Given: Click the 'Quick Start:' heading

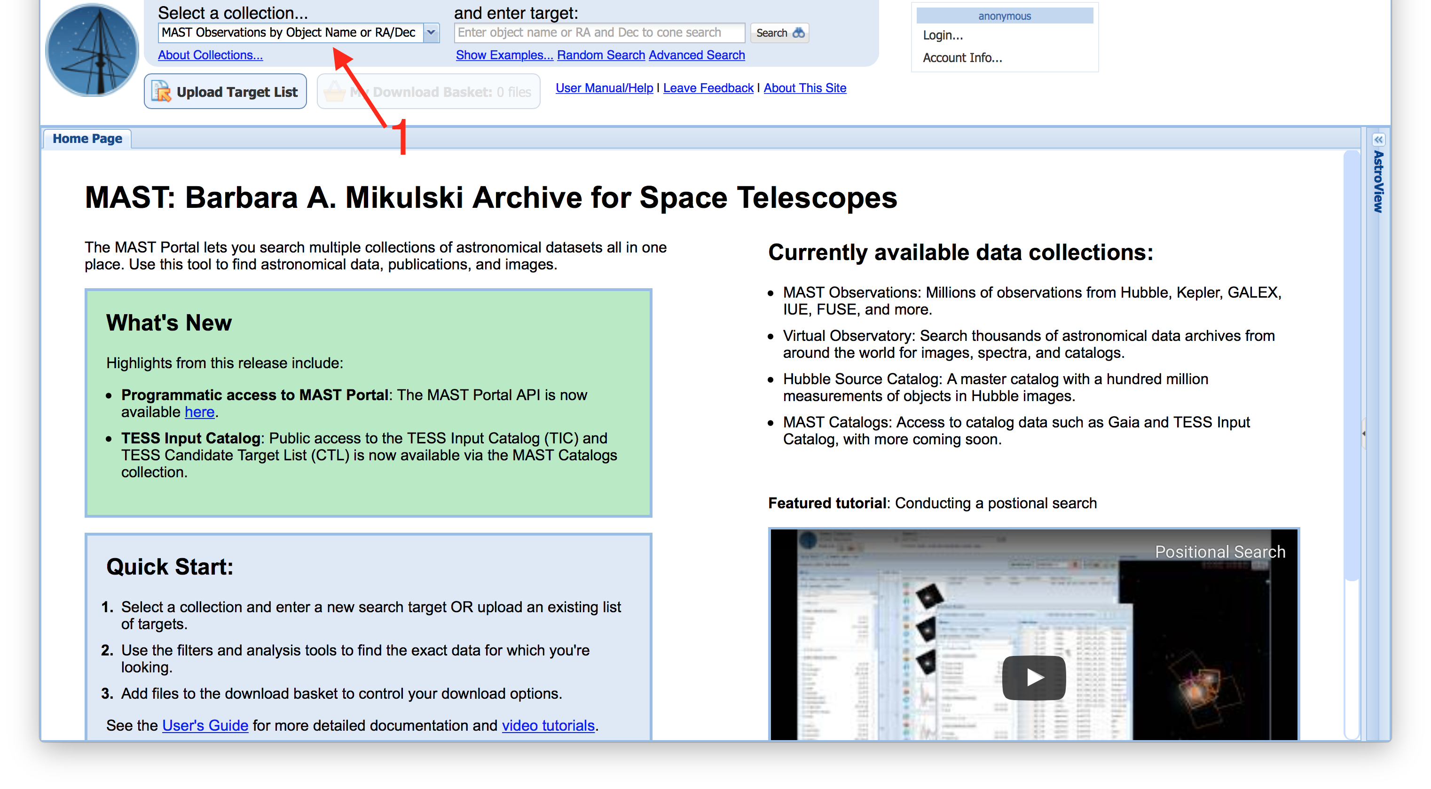Looking at the screenshot, I should pyautogui.click(x=169, y=567).
